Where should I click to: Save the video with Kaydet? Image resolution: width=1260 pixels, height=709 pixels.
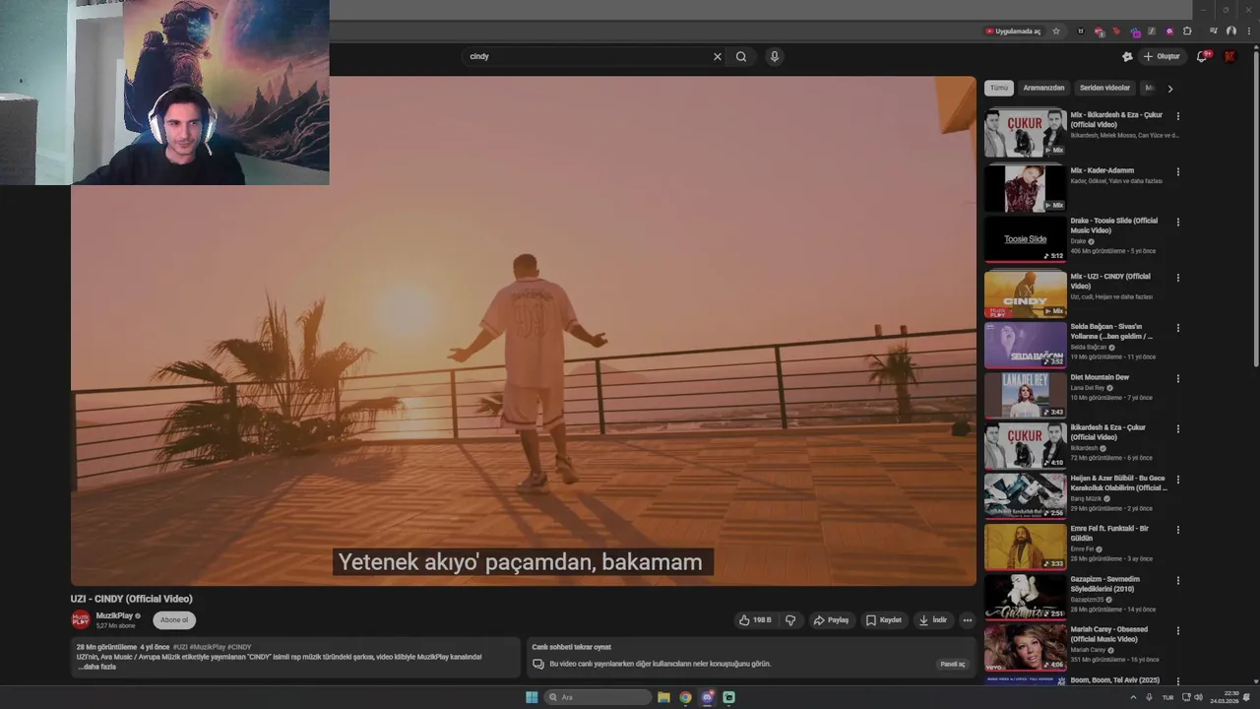point(884,620)
